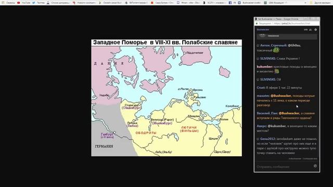Click the Pepe emoticon in kukumber's message
Viewport: 333px width, 187px height.
click(276, 71)
